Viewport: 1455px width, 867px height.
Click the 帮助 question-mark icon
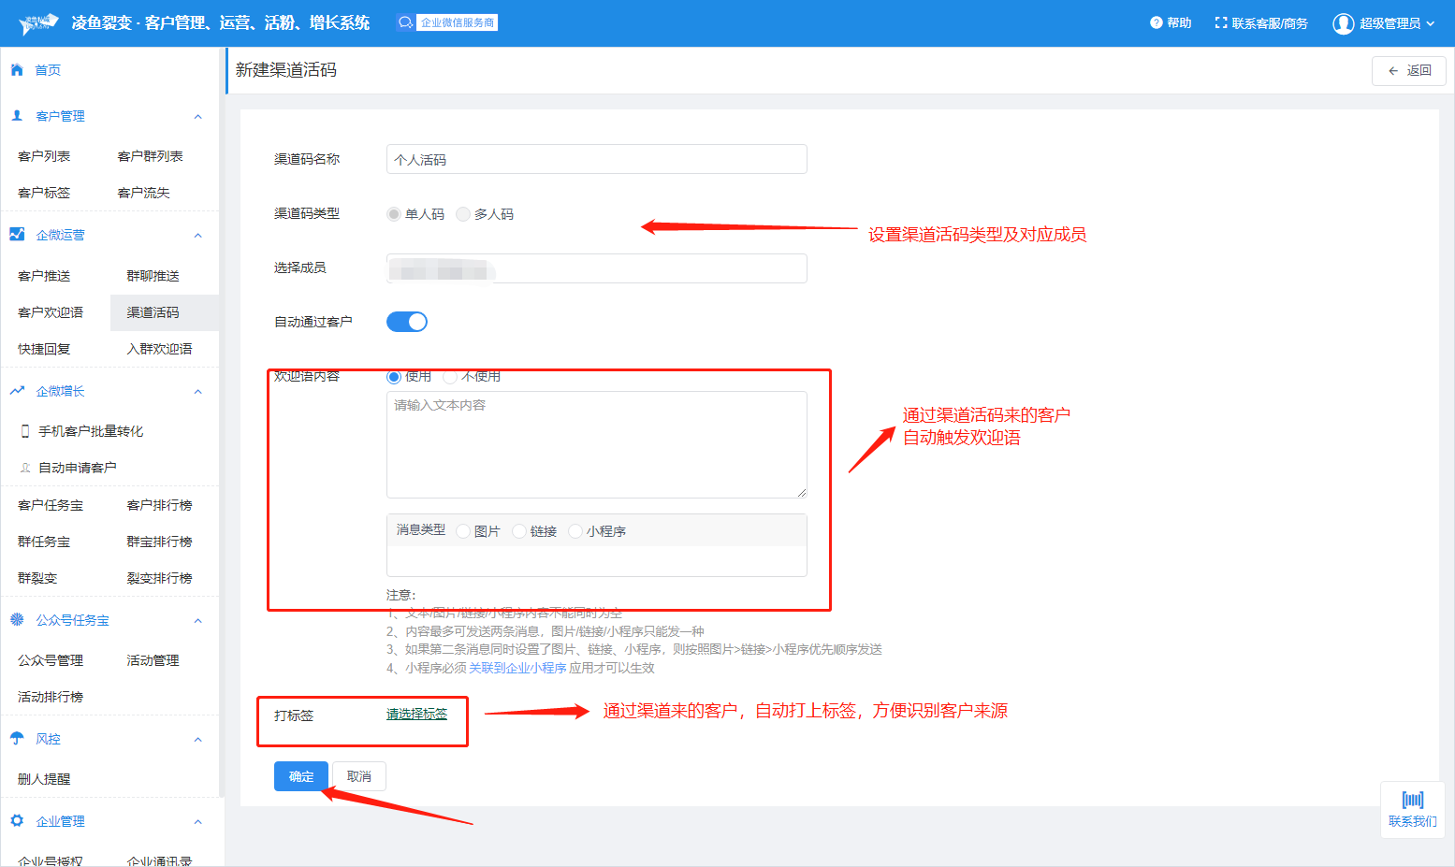pyautogui.click(x=1156, y=23)
